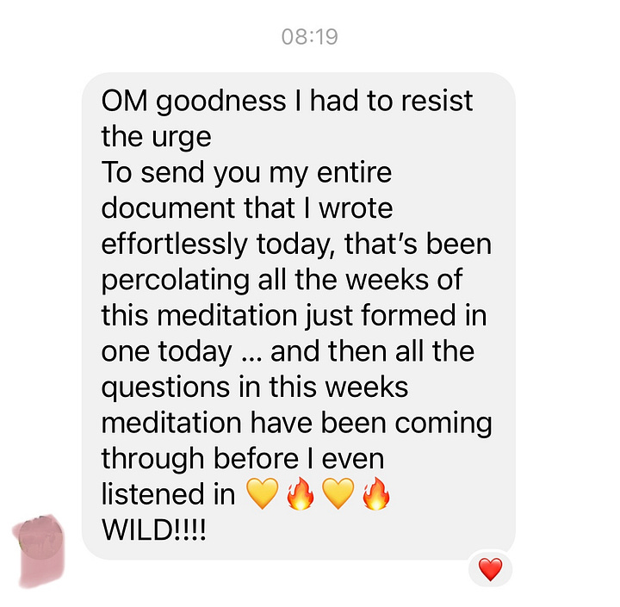Screen dimensions: 620x607
Task: Tap the 08:19 timestamp
Action: click(310, 37)
